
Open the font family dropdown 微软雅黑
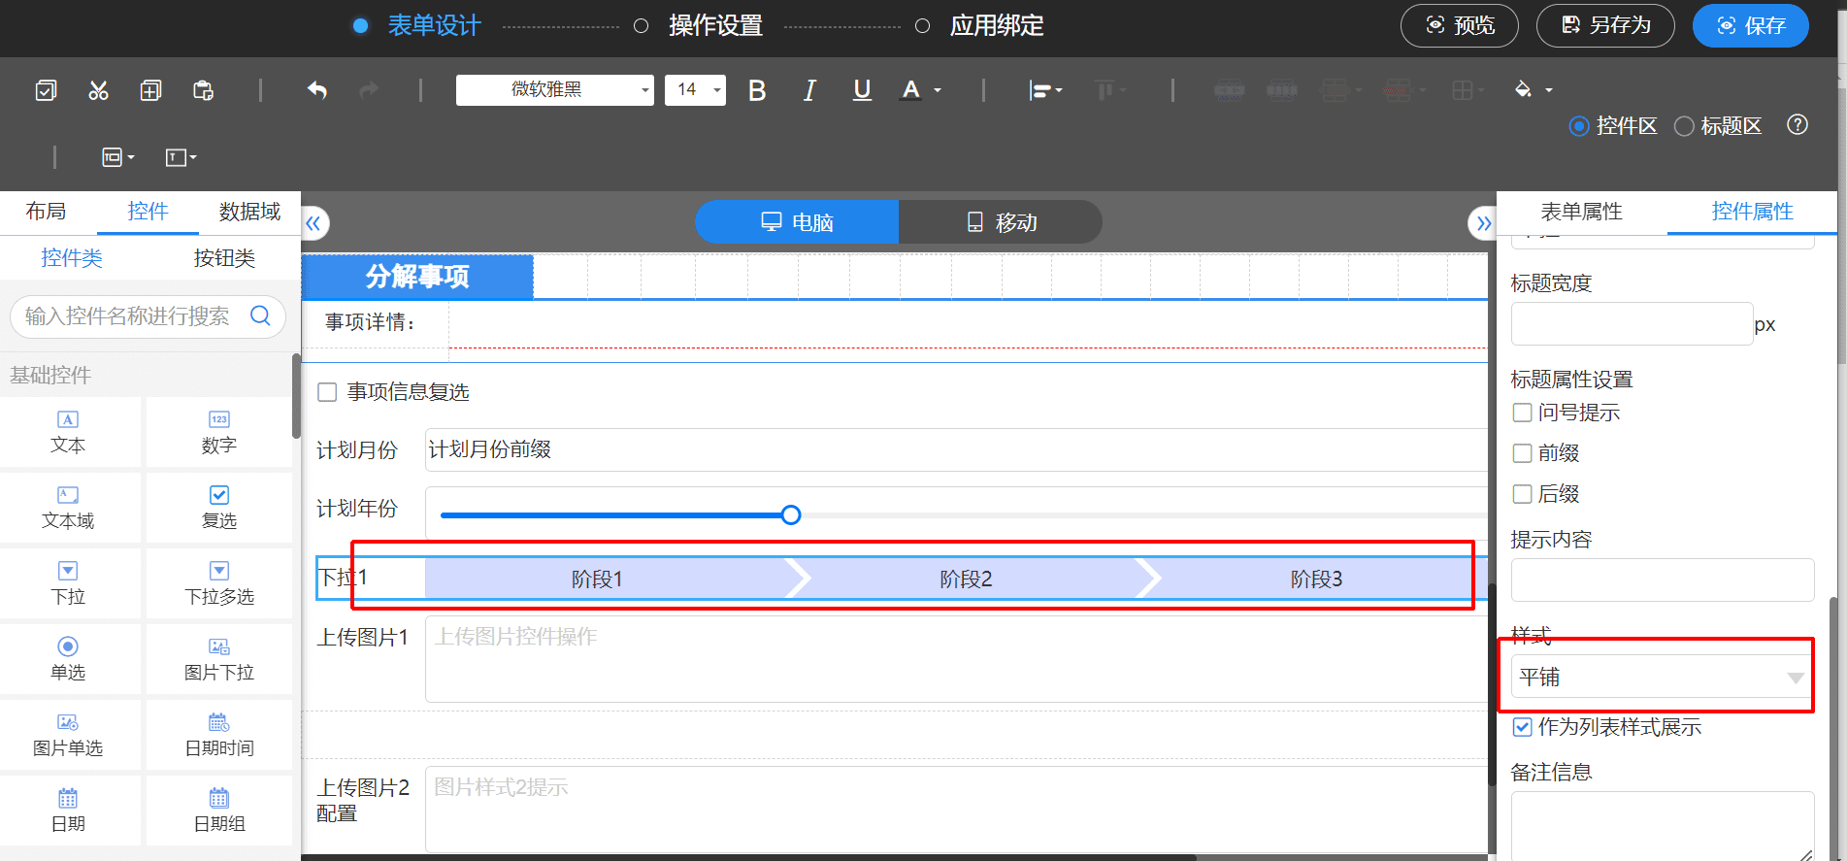[x=554, y=90]
